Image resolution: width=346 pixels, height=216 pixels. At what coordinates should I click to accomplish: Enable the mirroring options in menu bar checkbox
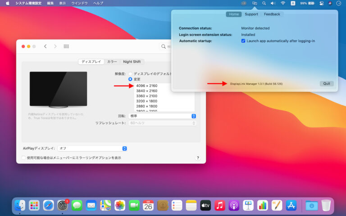(x=24, y=158)
